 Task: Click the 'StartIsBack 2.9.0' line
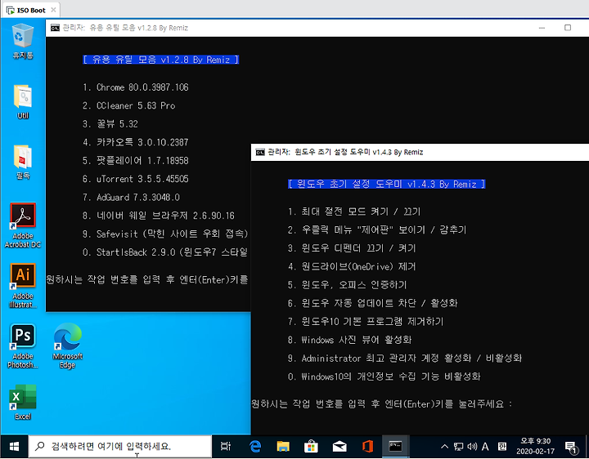pos(165,252)
